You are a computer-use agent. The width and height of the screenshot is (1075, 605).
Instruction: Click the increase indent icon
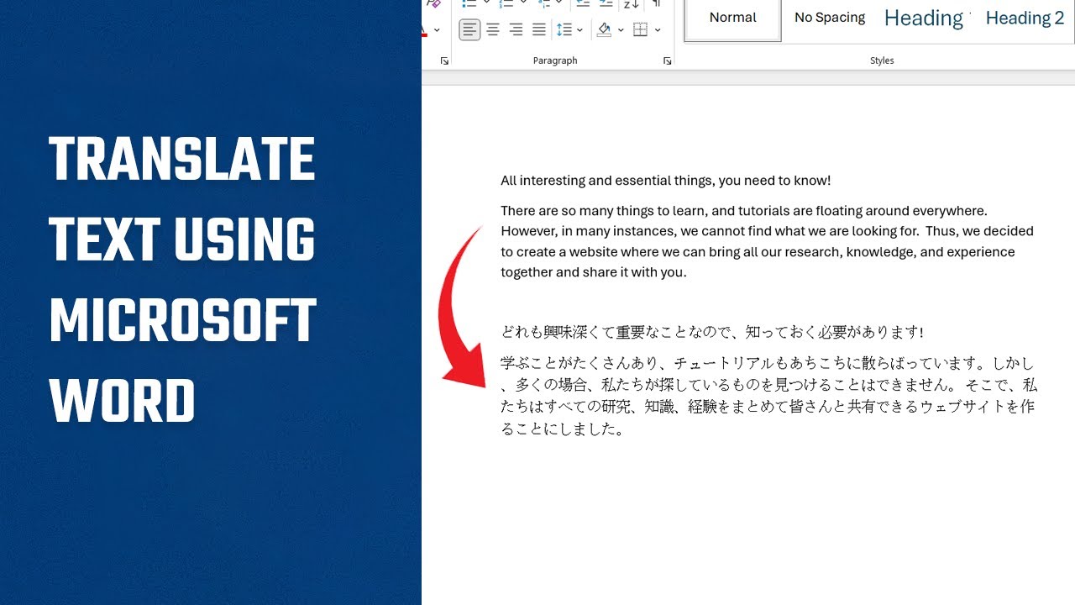pos(606,4)
